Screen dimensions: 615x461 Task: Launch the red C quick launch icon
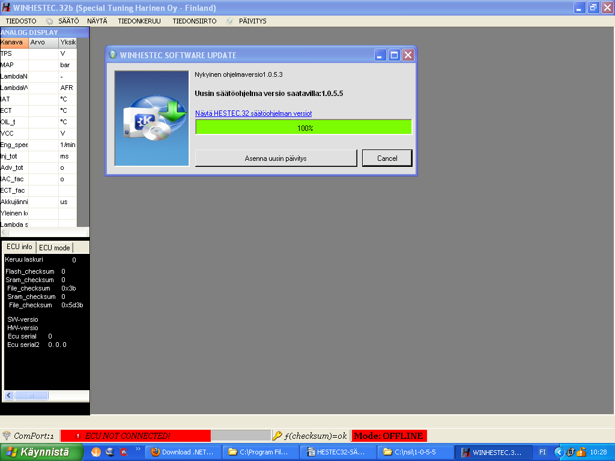tap(124, 453)
